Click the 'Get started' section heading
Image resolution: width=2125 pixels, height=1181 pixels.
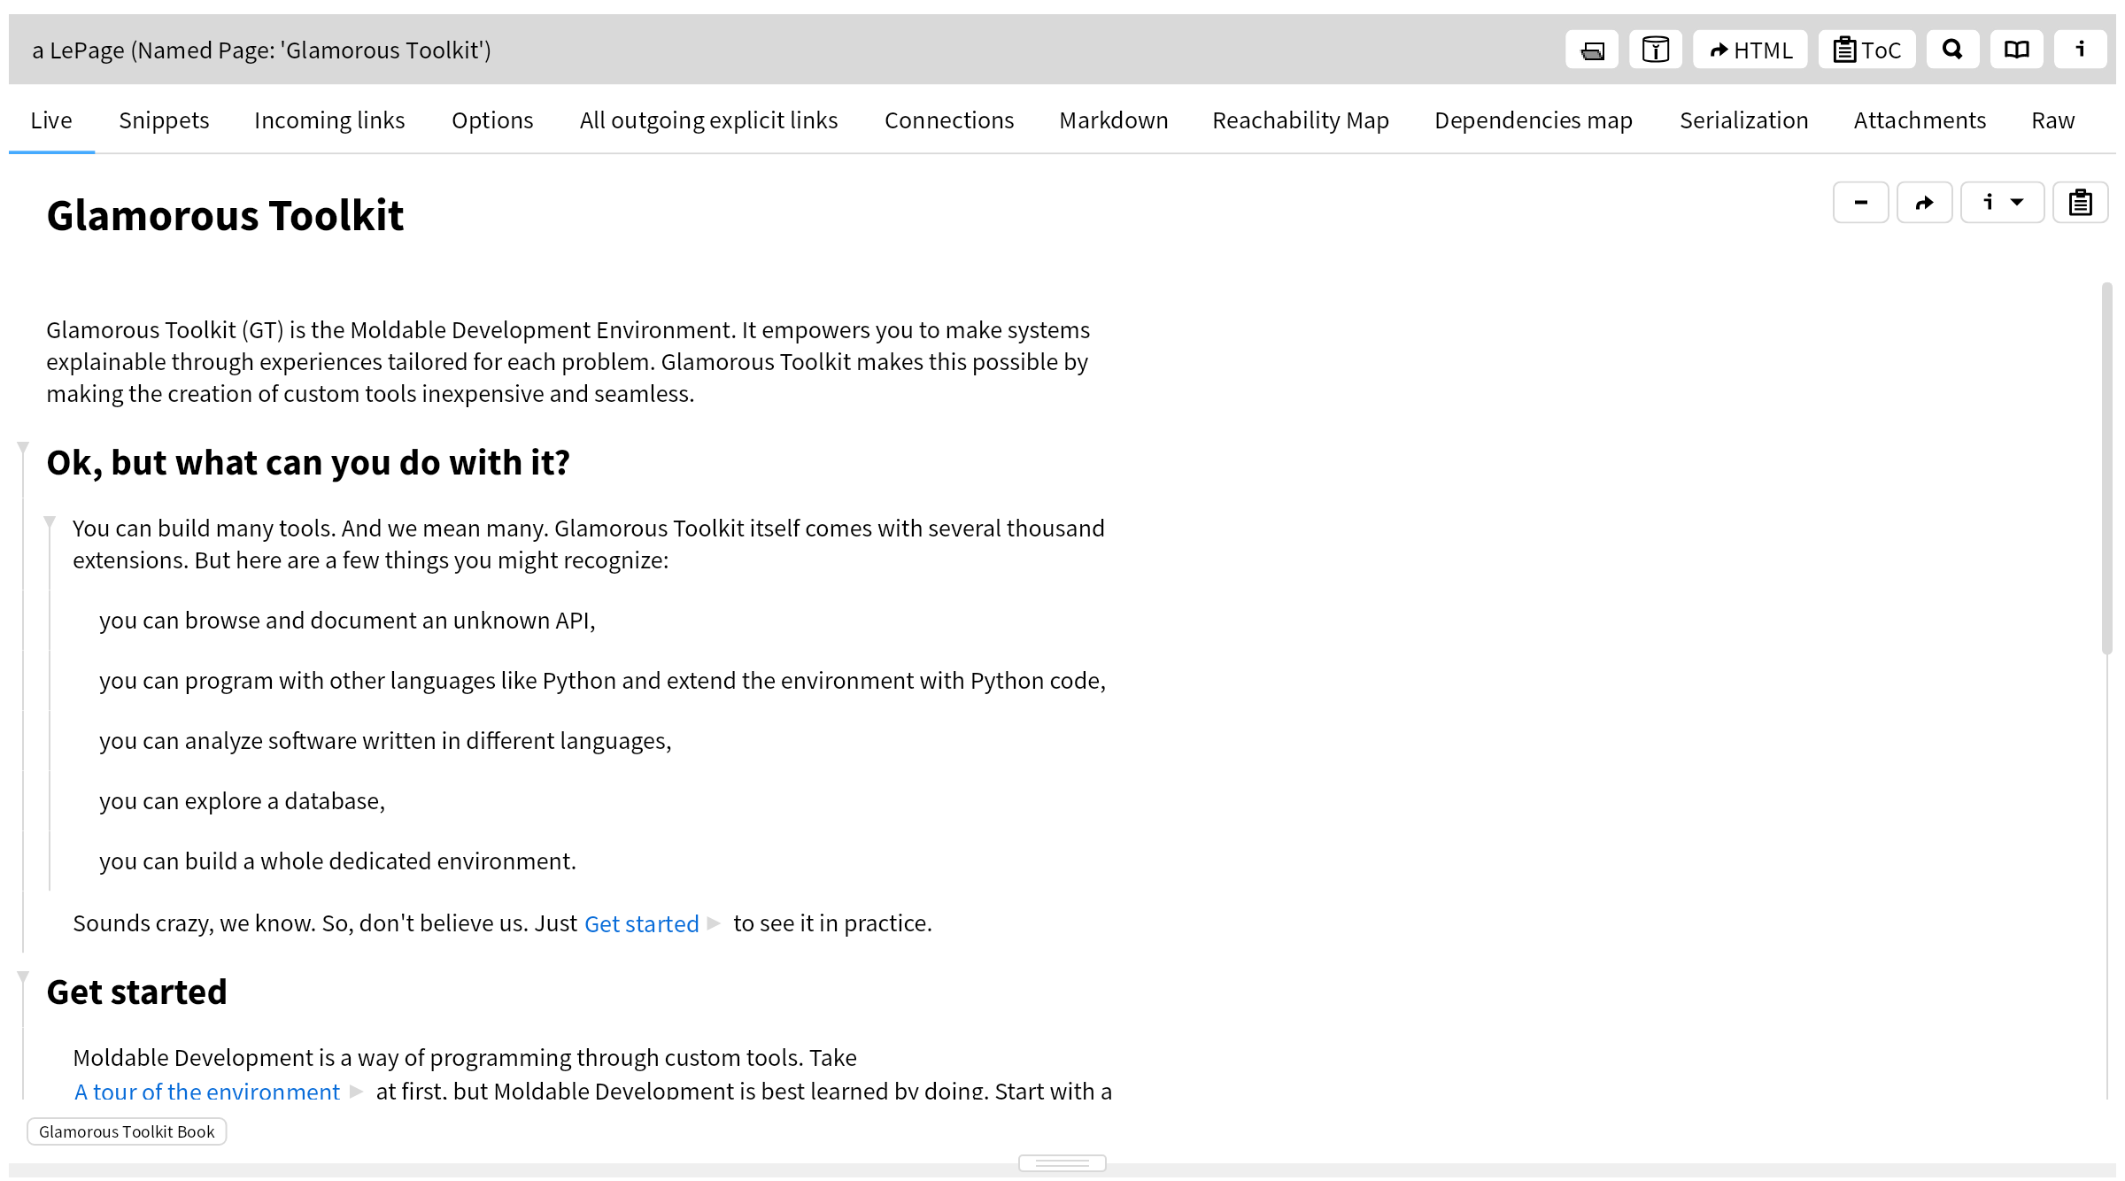coord(136,992)
